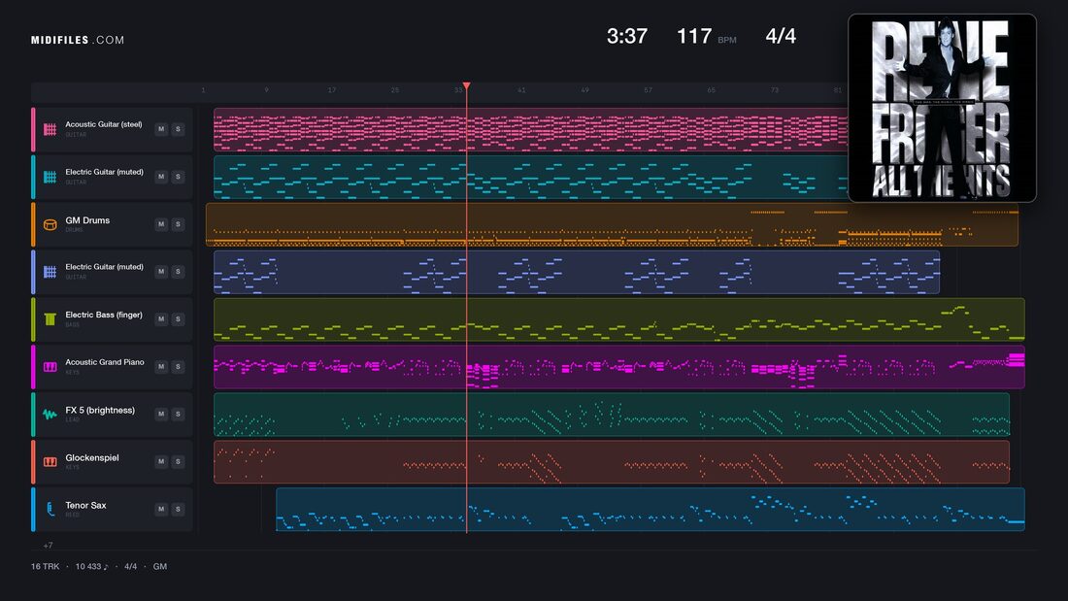Click the blue color stripe of Tenor Sax
The width and height of the screenshot is (1068, 601).
[33, 509]
